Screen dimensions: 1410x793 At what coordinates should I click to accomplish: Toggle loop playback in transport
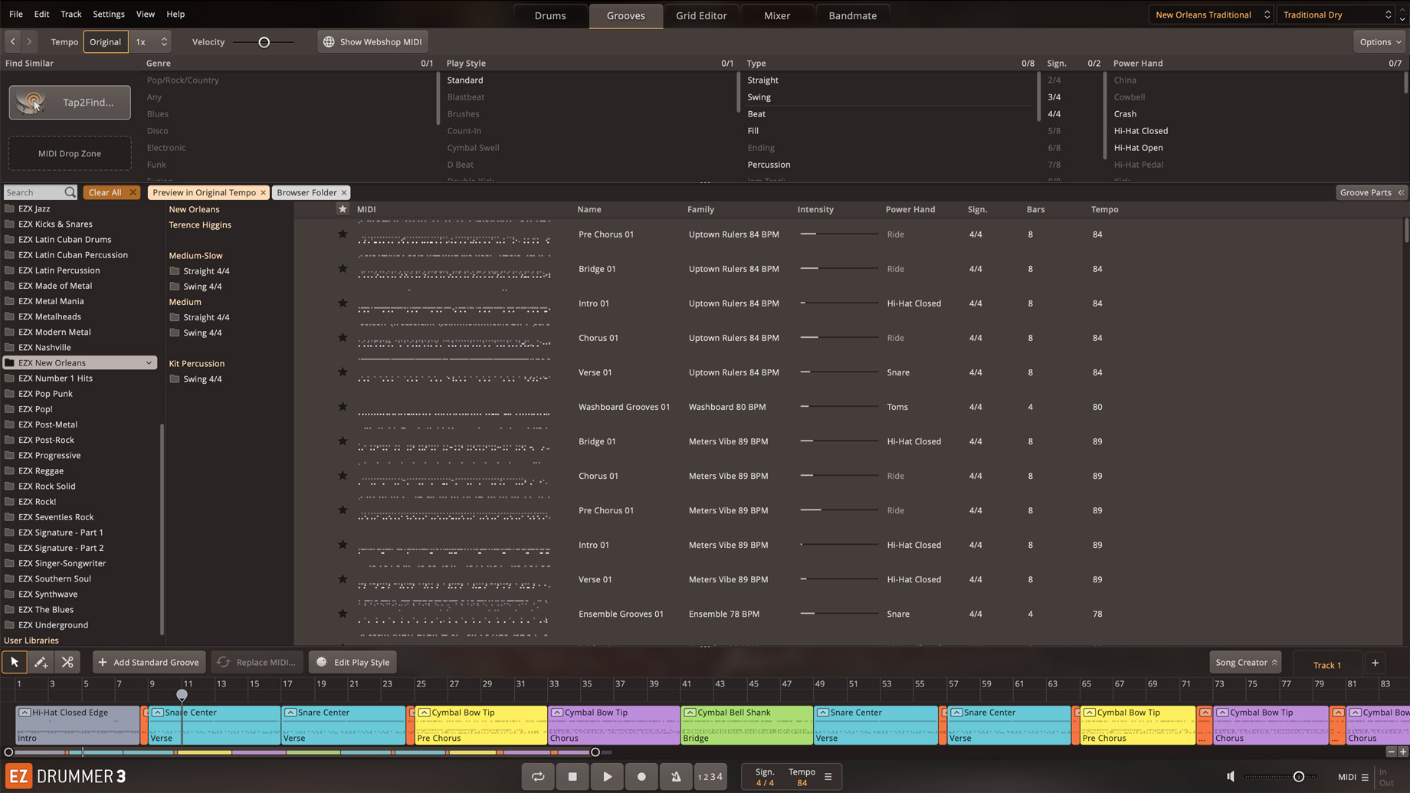[x=538, y=776]
